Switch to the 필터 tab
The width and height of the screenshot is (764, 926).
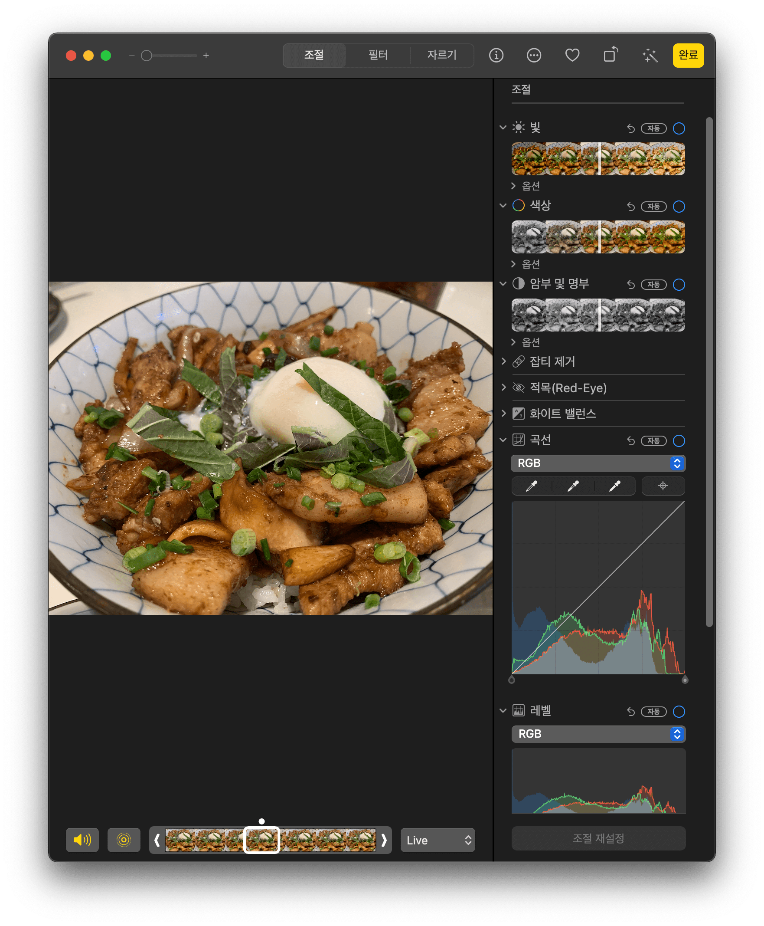[x=378, y=56]
